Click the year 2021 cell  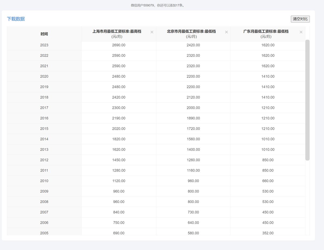(x=44, y=66)
